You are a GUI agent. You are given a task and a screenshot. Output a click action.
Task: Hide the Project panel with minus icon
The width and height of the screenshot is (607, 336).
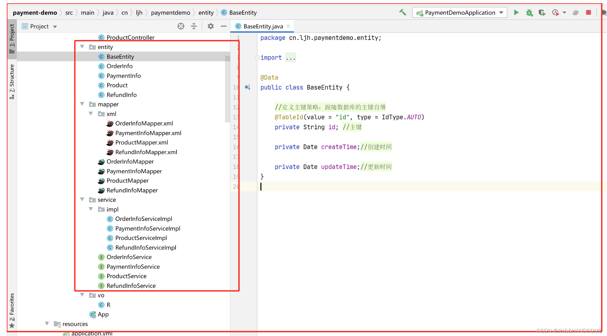pos(224,26)
